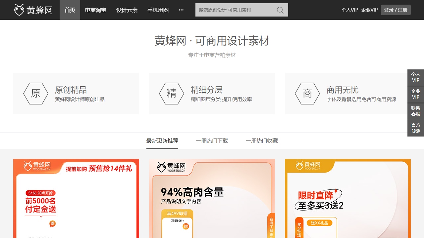Open the 设计元素 nav item
Screen dimensions: 424x238
pos(127,10)
